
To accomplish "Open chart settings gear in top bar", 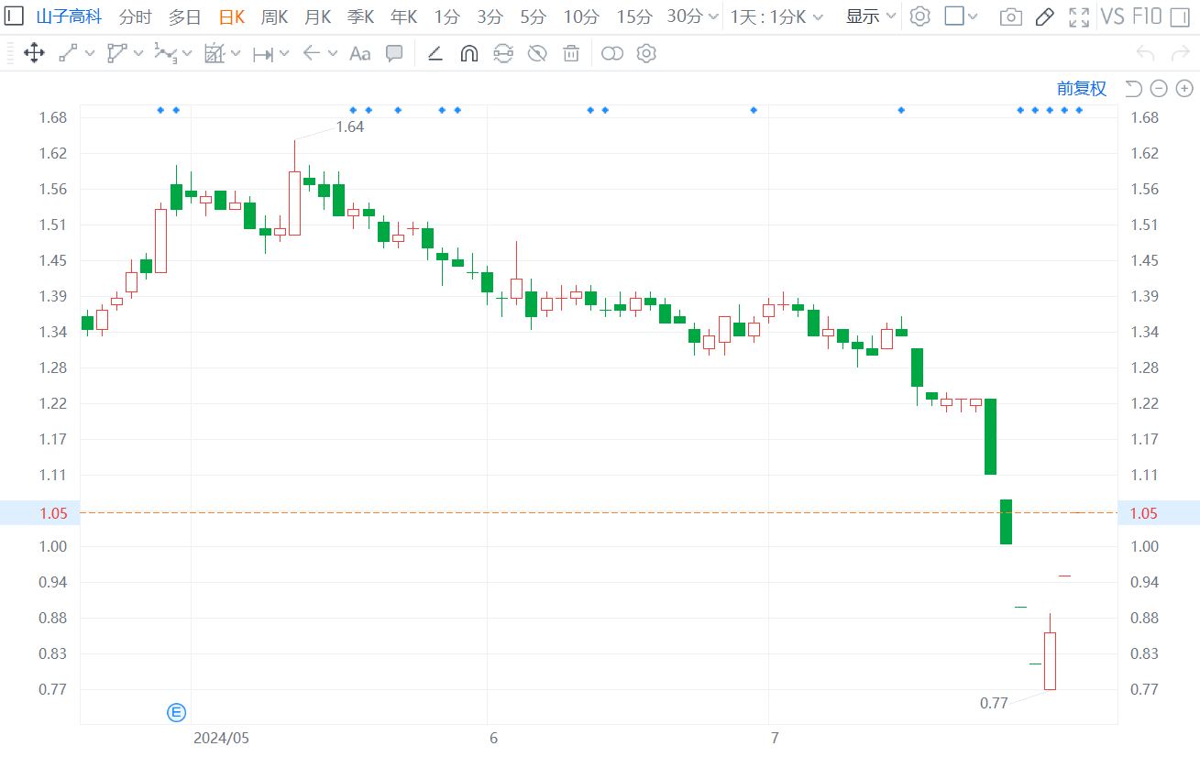I will tap(919, 16).
